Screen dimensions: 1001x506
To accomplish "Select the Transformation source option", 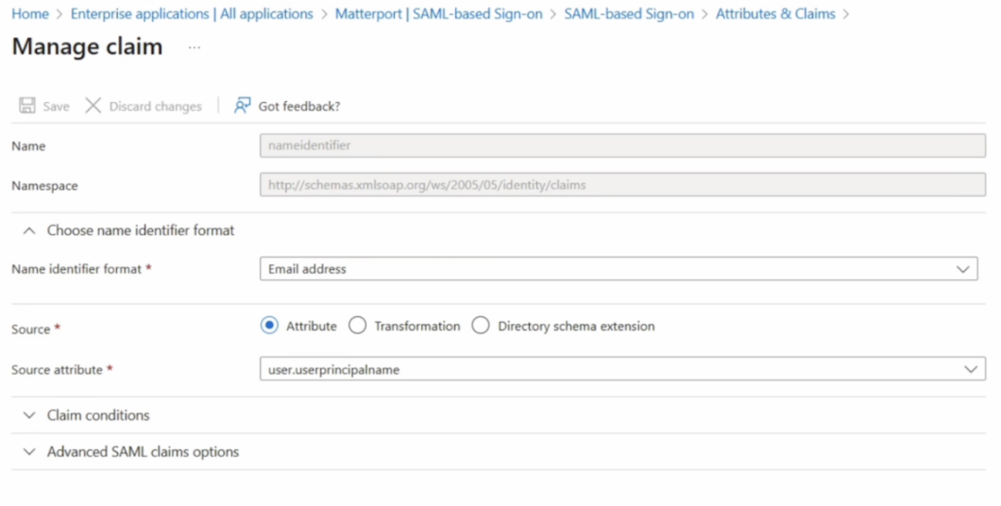I will point(358,325).
